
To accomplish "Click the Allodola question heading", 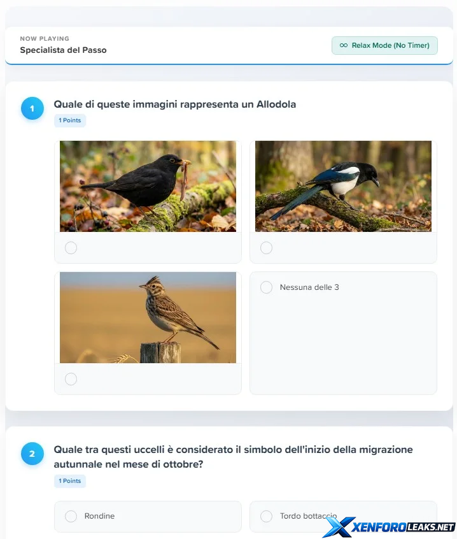I will 175,104.
